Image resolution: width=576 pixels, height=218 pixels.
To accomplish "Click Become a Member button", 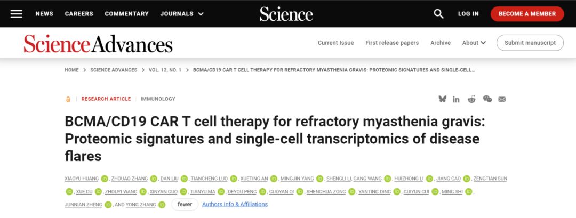I will 527,14.
